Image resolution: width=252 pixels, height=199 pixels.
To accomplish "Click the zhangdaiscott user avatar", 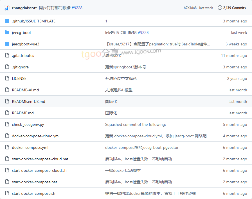I will pos(7,8).
